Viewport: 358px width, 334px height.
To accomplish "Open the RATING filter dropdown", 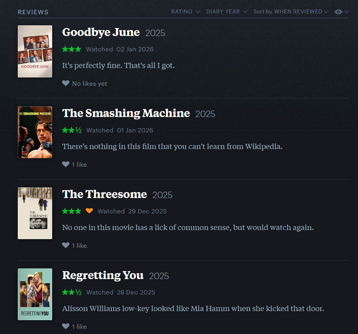I will point(185,12).
